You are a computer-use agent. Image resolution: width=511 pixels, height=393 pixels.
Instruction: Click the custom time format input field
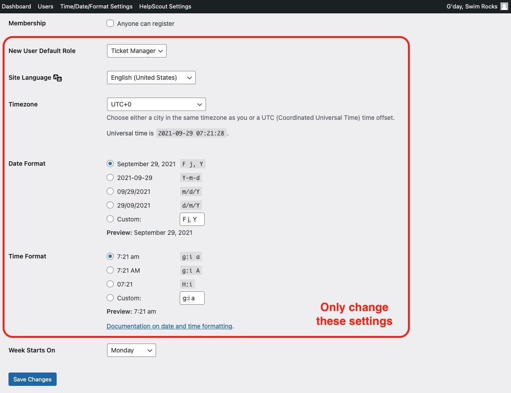192,298
